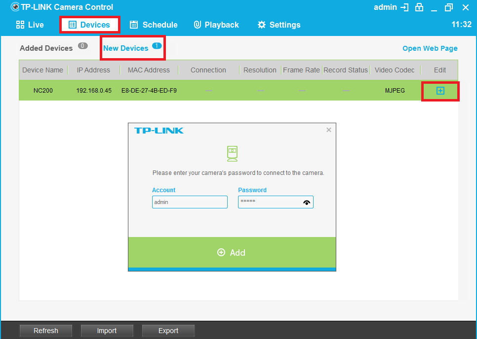Select the New Devices list
This screenshot has width=477, height=339.
coord(126,48)
